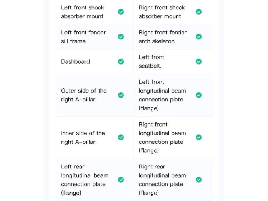Click the green check beside Left front shock absorber mount
Viewport: 268px width, 201px height.
pyautogui.click(x=121, y=12)
